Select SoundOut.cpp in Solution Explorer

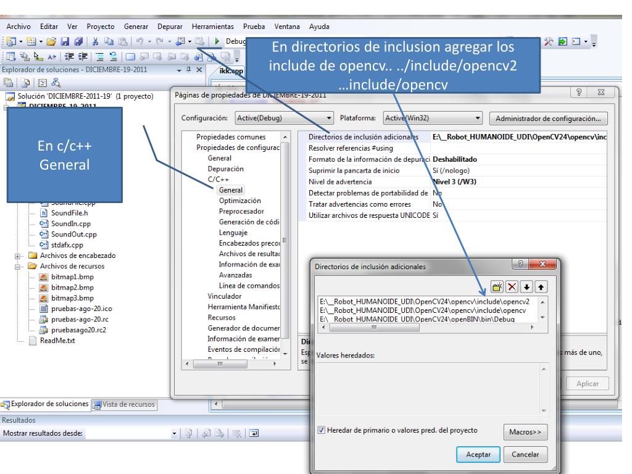[x=74, y=235]
